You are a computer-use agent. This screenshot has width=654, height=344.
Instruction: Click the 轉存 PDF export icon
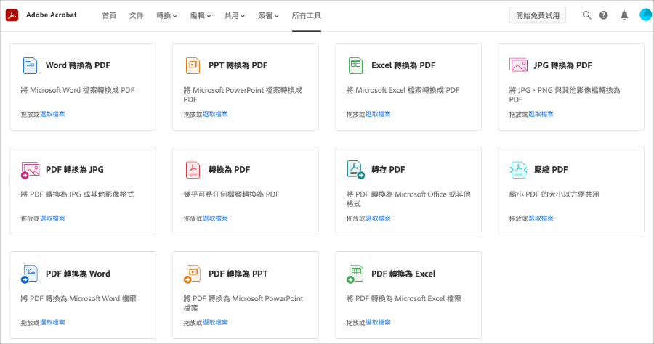tap(356, 170)
